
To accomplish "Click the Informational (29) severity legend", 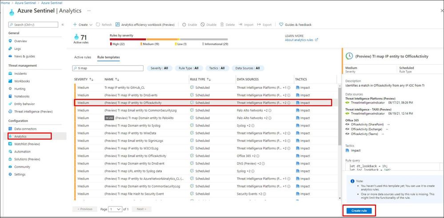I will point(215,44).
